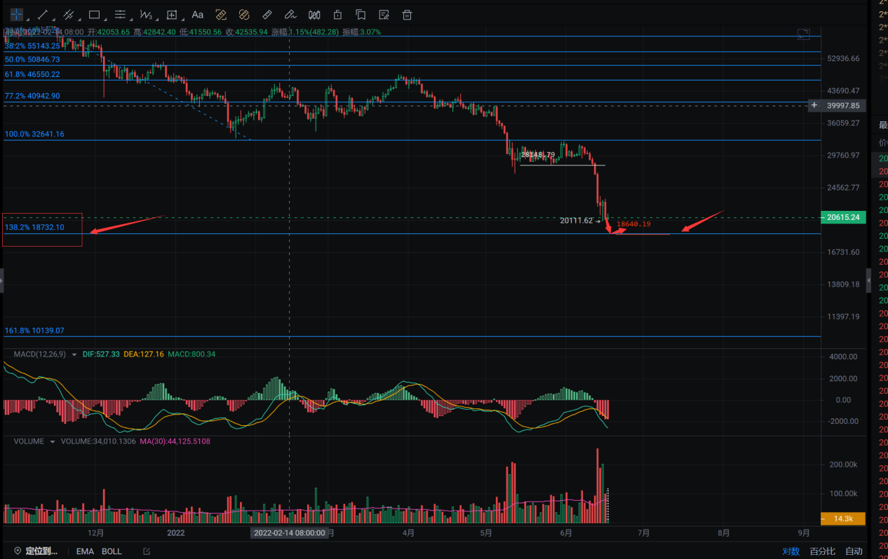Collapse the right side panel handle
This screenshot has width=888, height=559.
point(869,280)
